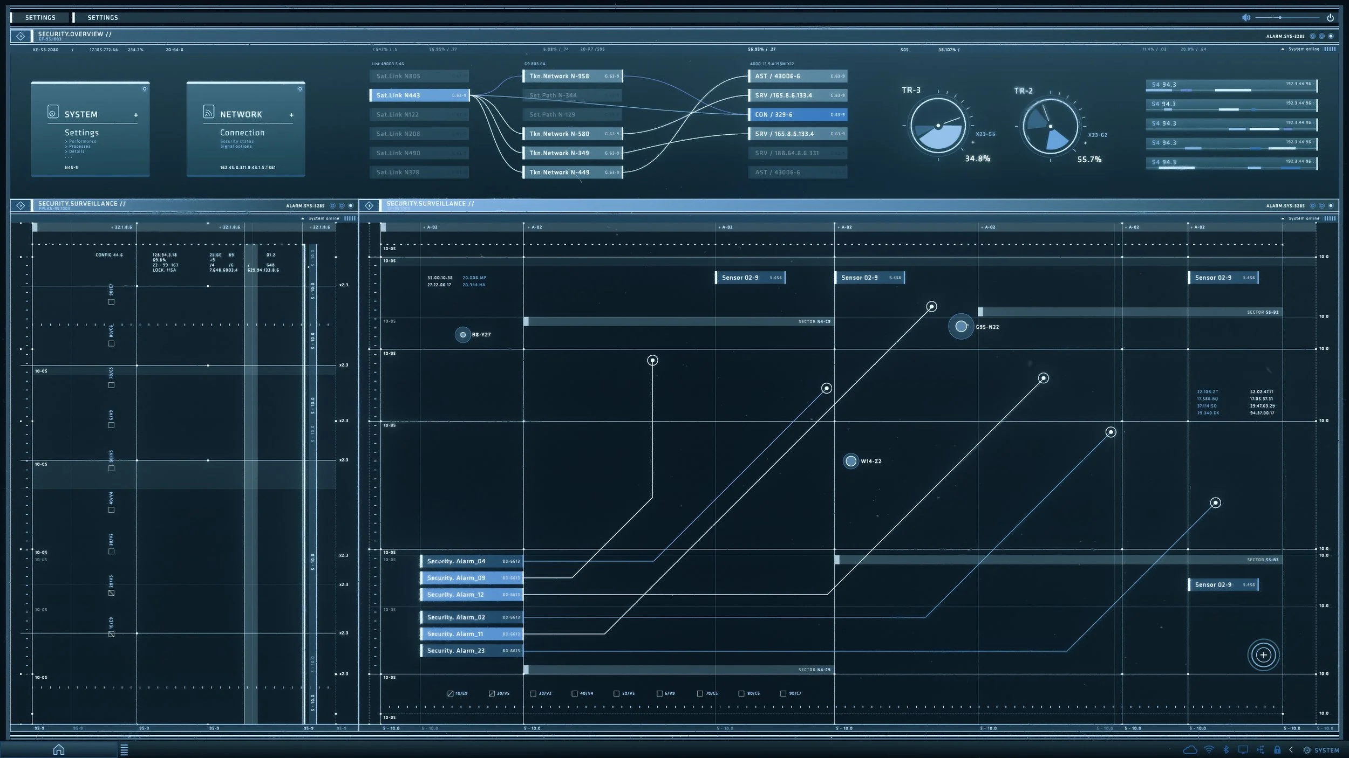
Task: Open the second SETTINGS tab
Action: tap(103, 18)
